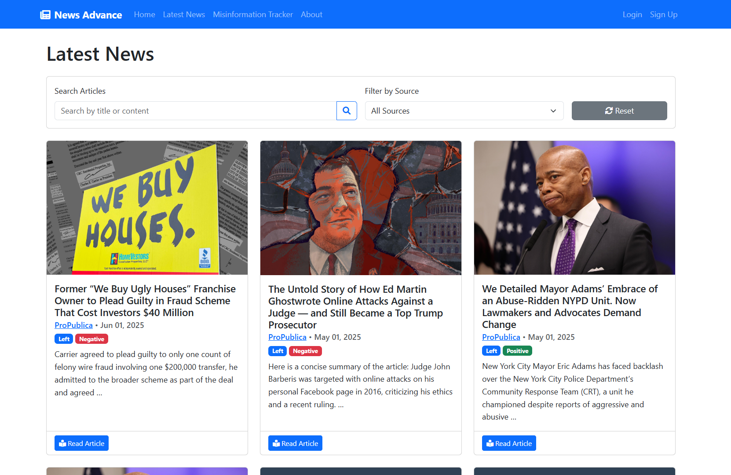Click the Negative badge on Ed Martin card
Screen dimensions: 731x475
(305, 351)
